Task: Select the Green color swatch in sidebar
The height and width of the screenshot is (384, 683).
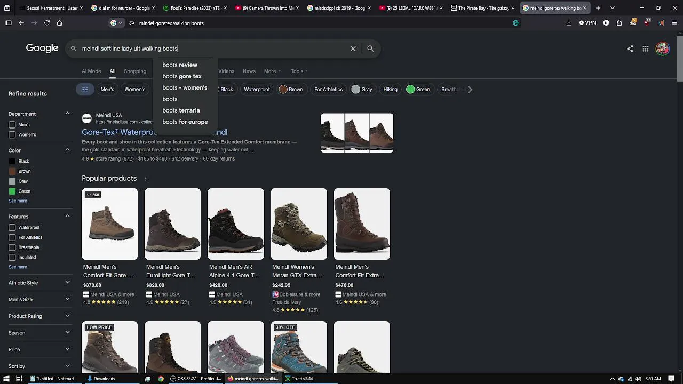Action: (12, 191)
